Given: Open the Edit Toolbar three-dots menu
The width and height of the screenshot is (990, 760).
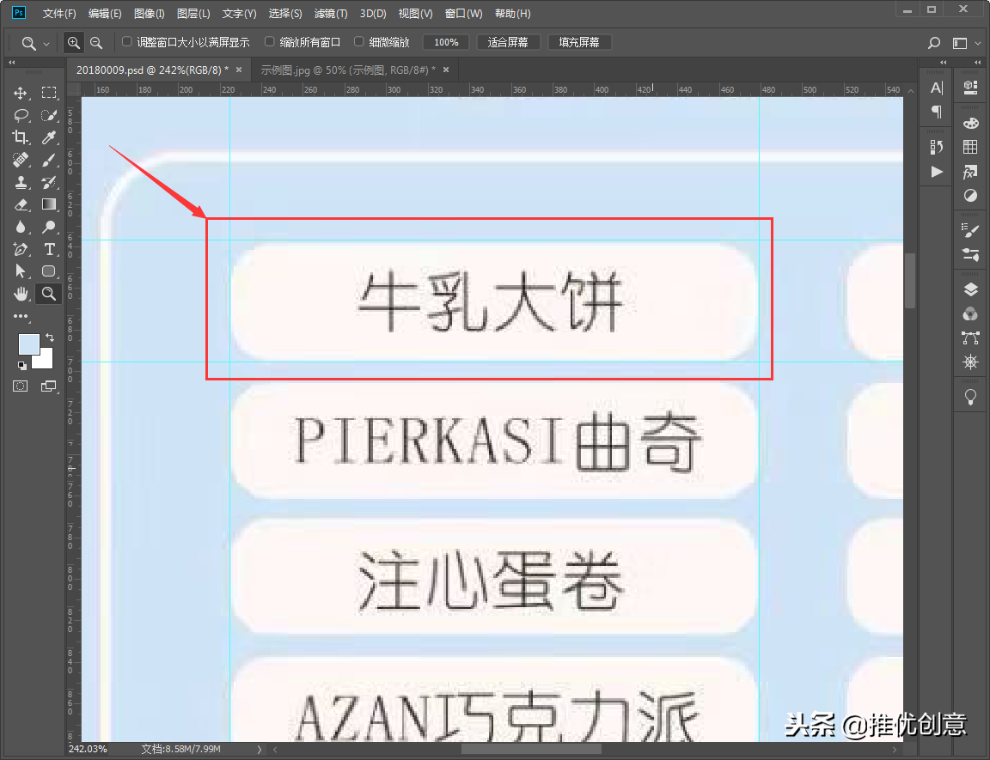Looking at the screenshot, I should pyautogui.click(x=21, y=316).
